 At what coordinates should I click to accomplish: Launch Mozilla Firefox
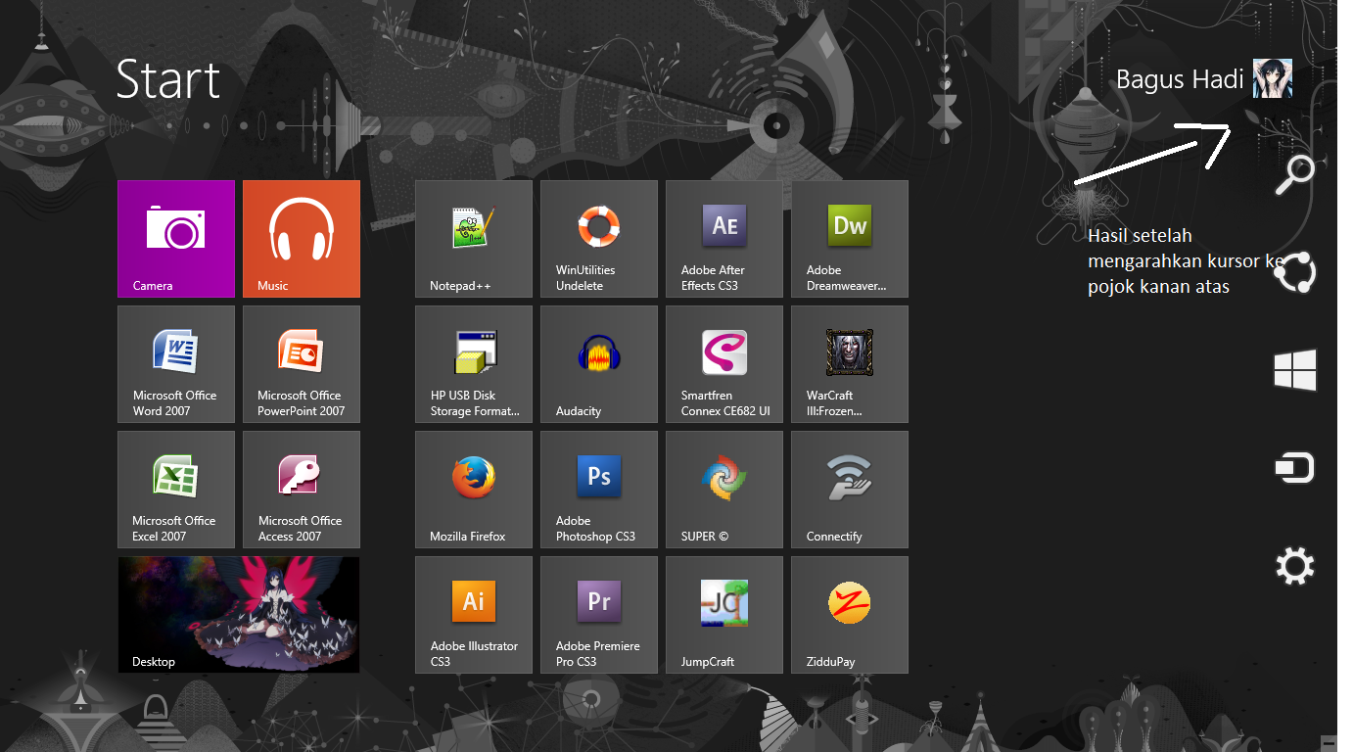473,490
